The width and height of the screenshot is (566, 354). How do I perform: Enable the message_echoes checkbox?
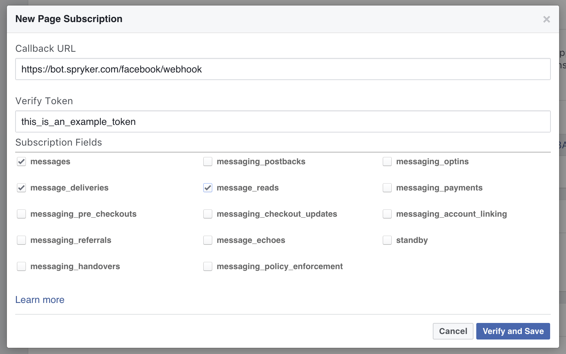click(x=208, y=240)
